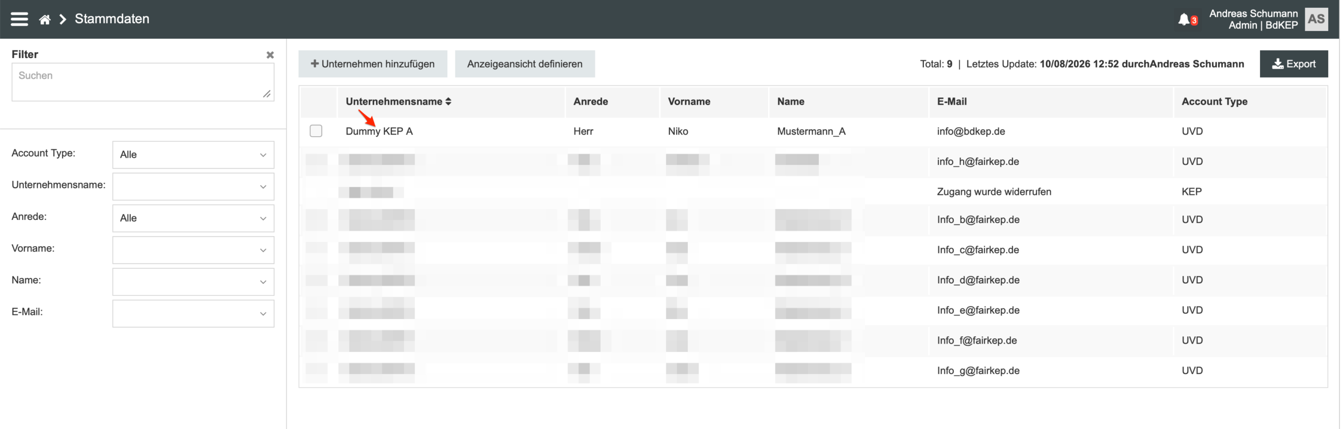Image resolution: width=1343 pixels, height=429 pixels.
Task: Click the Niko first name cell
Action: tap(678, 131)
